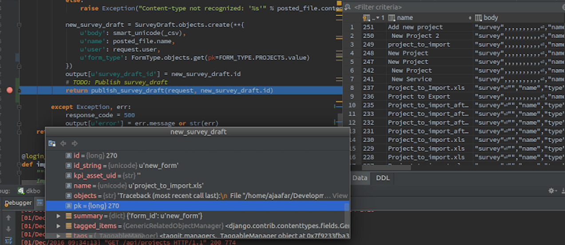Click the 'u'user': request.user,' code line
Screen dimensions: 565x245
120,50
